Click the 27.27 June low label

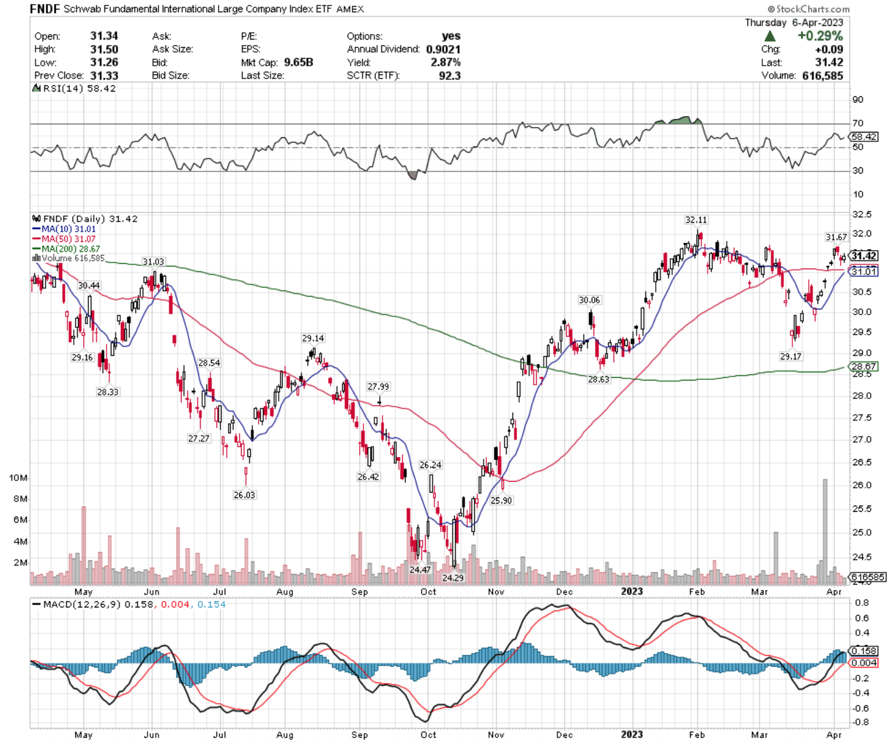[199, 439]
